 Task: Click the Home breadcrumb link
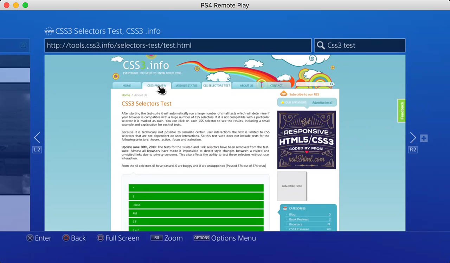pyautogui.click(x=126, y=95)
